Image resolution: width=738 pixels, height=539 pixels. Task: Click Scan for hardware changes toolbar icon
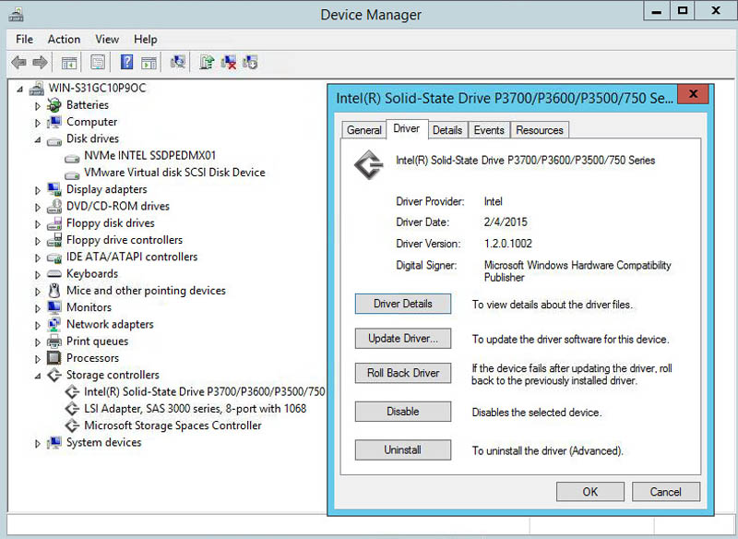pyautogui.click(x=178, y=63)
